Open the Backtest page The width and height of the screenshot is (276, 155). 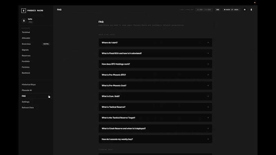point(26,73)
